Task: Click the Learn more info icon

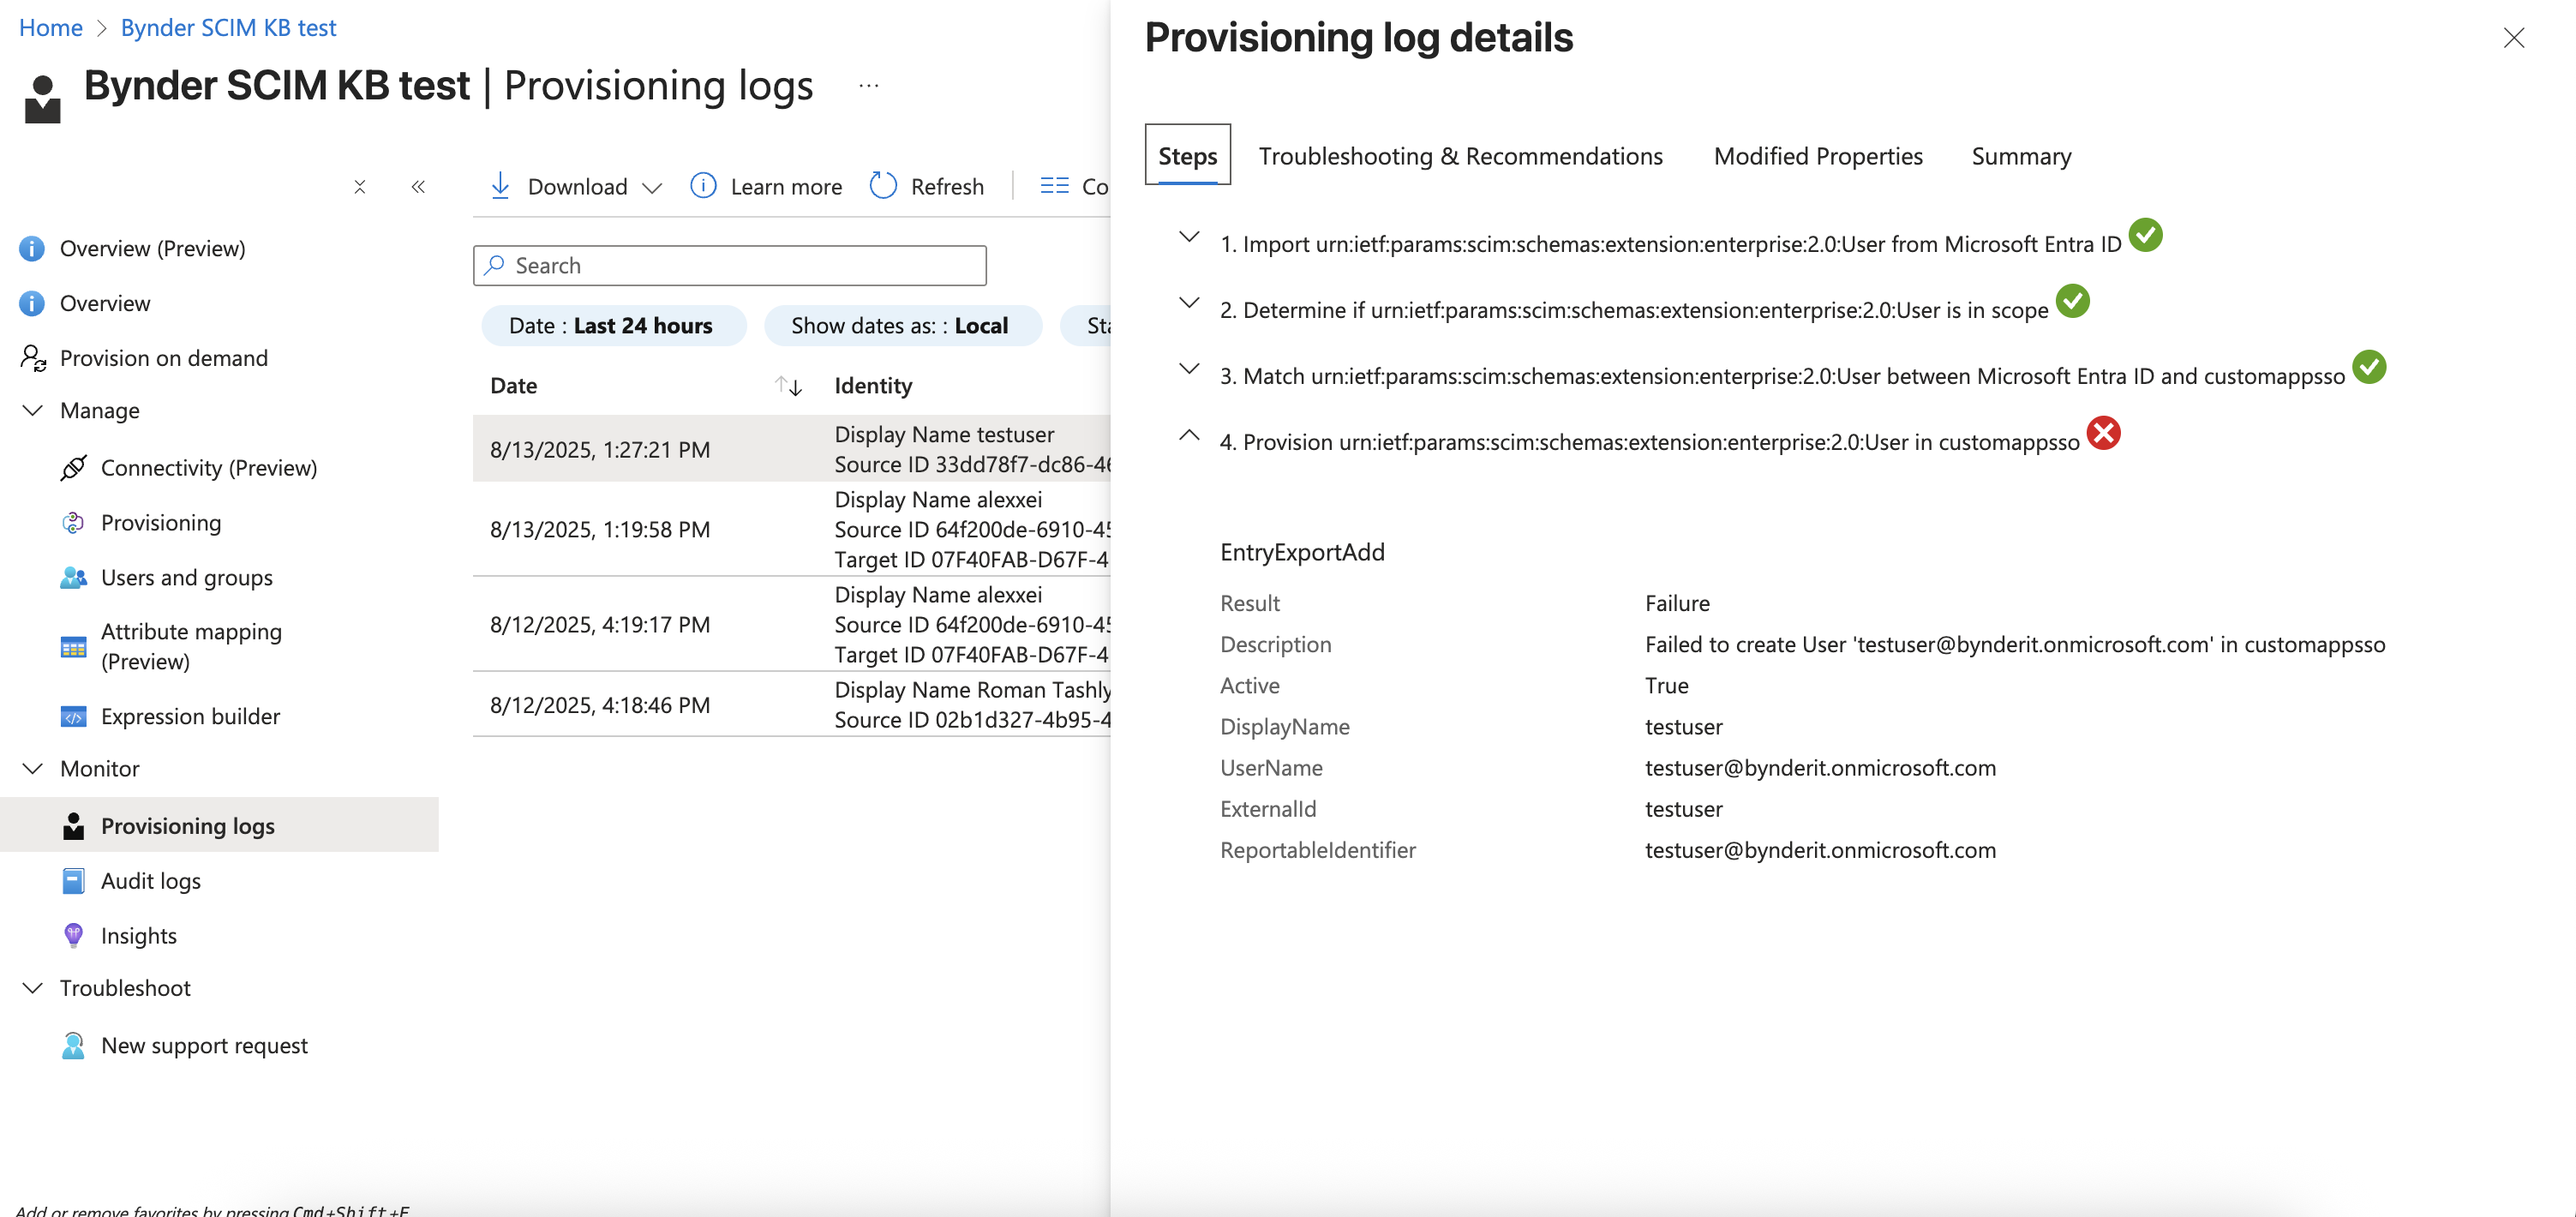Action: 703,186
